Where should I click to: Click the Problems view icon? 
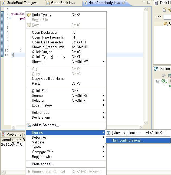click(x=4, y=134)
